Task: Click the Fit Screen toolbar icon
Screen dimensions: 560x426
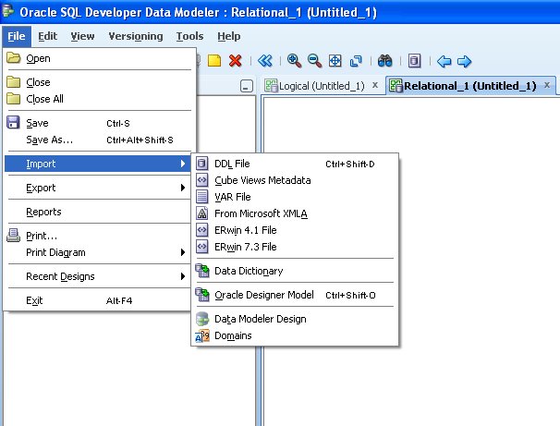Action: pos(335,61)
